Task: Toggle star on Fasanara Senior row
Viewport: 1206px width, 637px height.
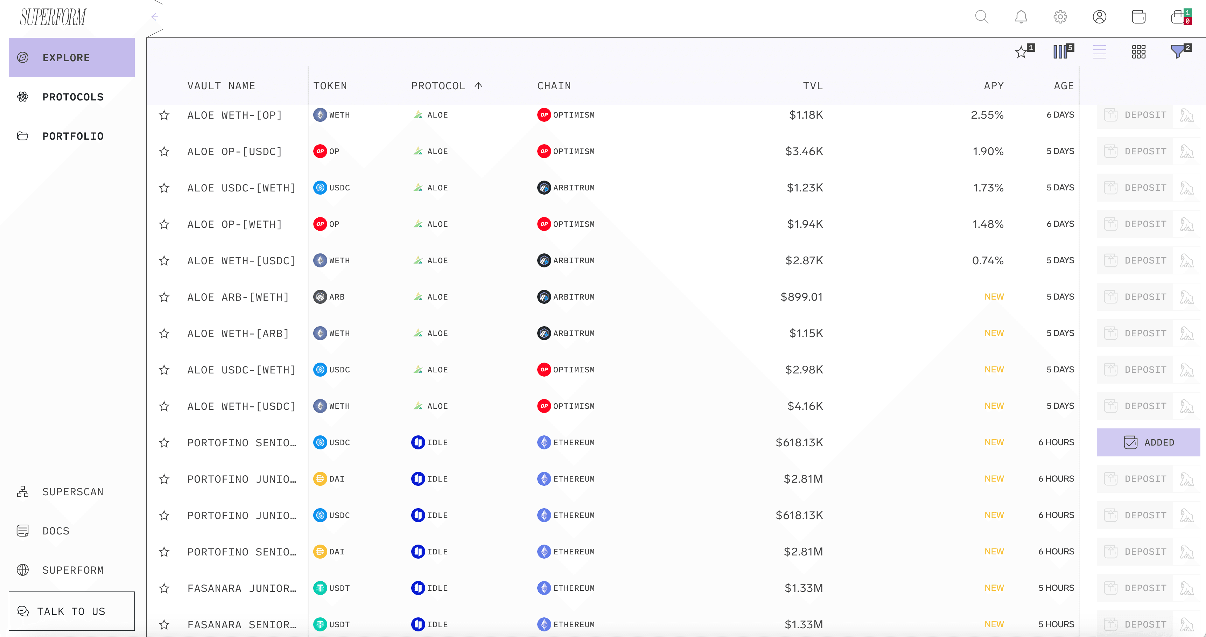Action: click(164, 625)
